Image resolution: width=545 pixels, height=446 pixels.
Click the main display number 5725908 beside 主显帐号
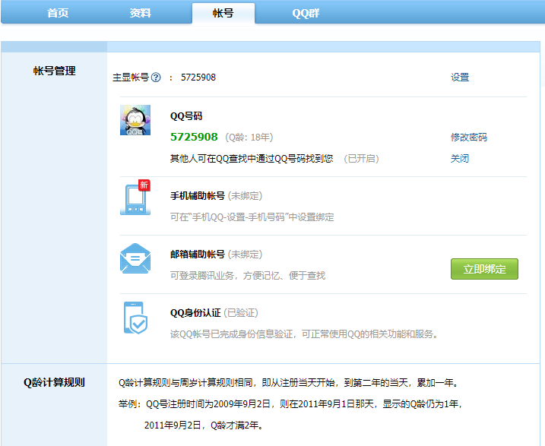(198, 77)
